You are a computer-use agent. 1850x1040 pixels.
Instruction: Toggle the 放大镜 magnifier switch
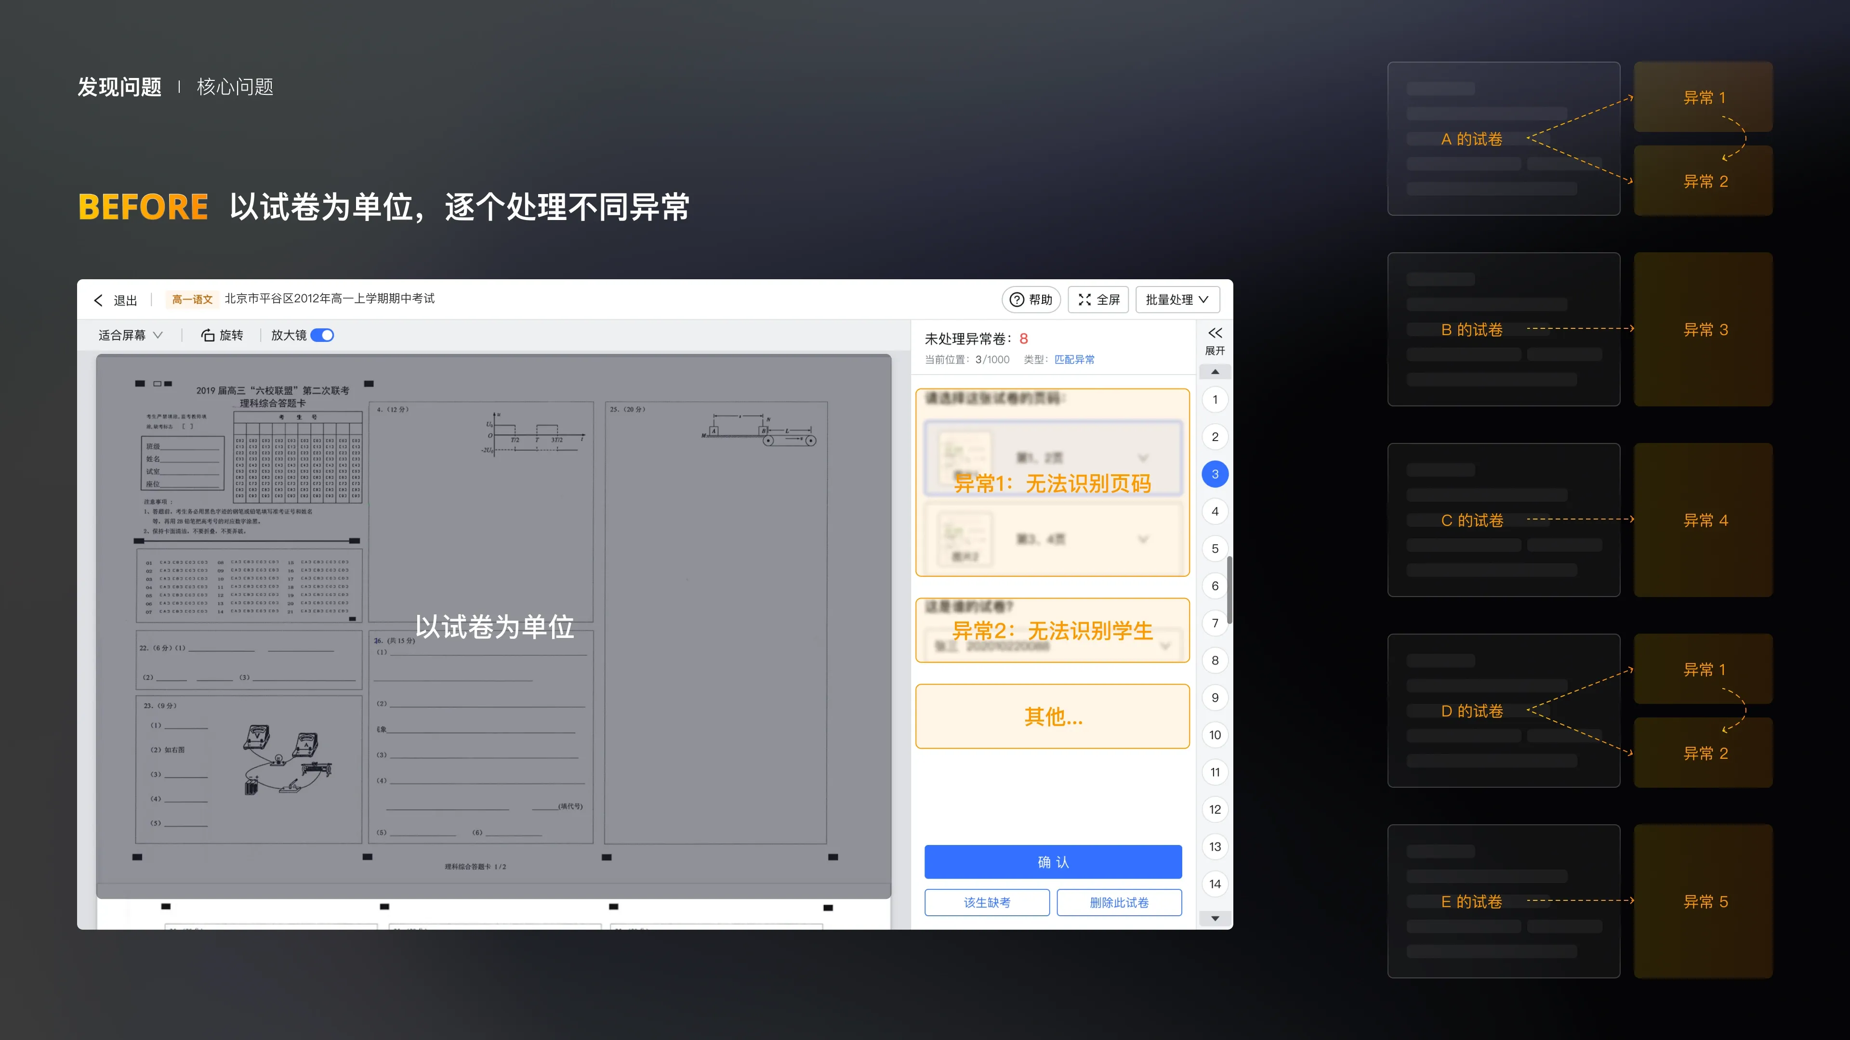pos(322,335)
